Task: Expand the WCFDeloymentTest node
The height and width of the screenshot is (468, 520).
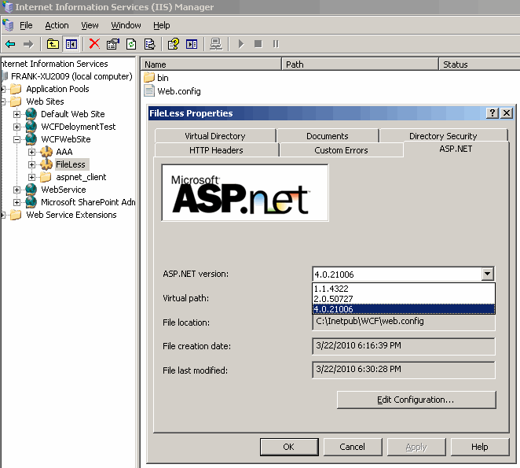Action: tap(16, 127)
